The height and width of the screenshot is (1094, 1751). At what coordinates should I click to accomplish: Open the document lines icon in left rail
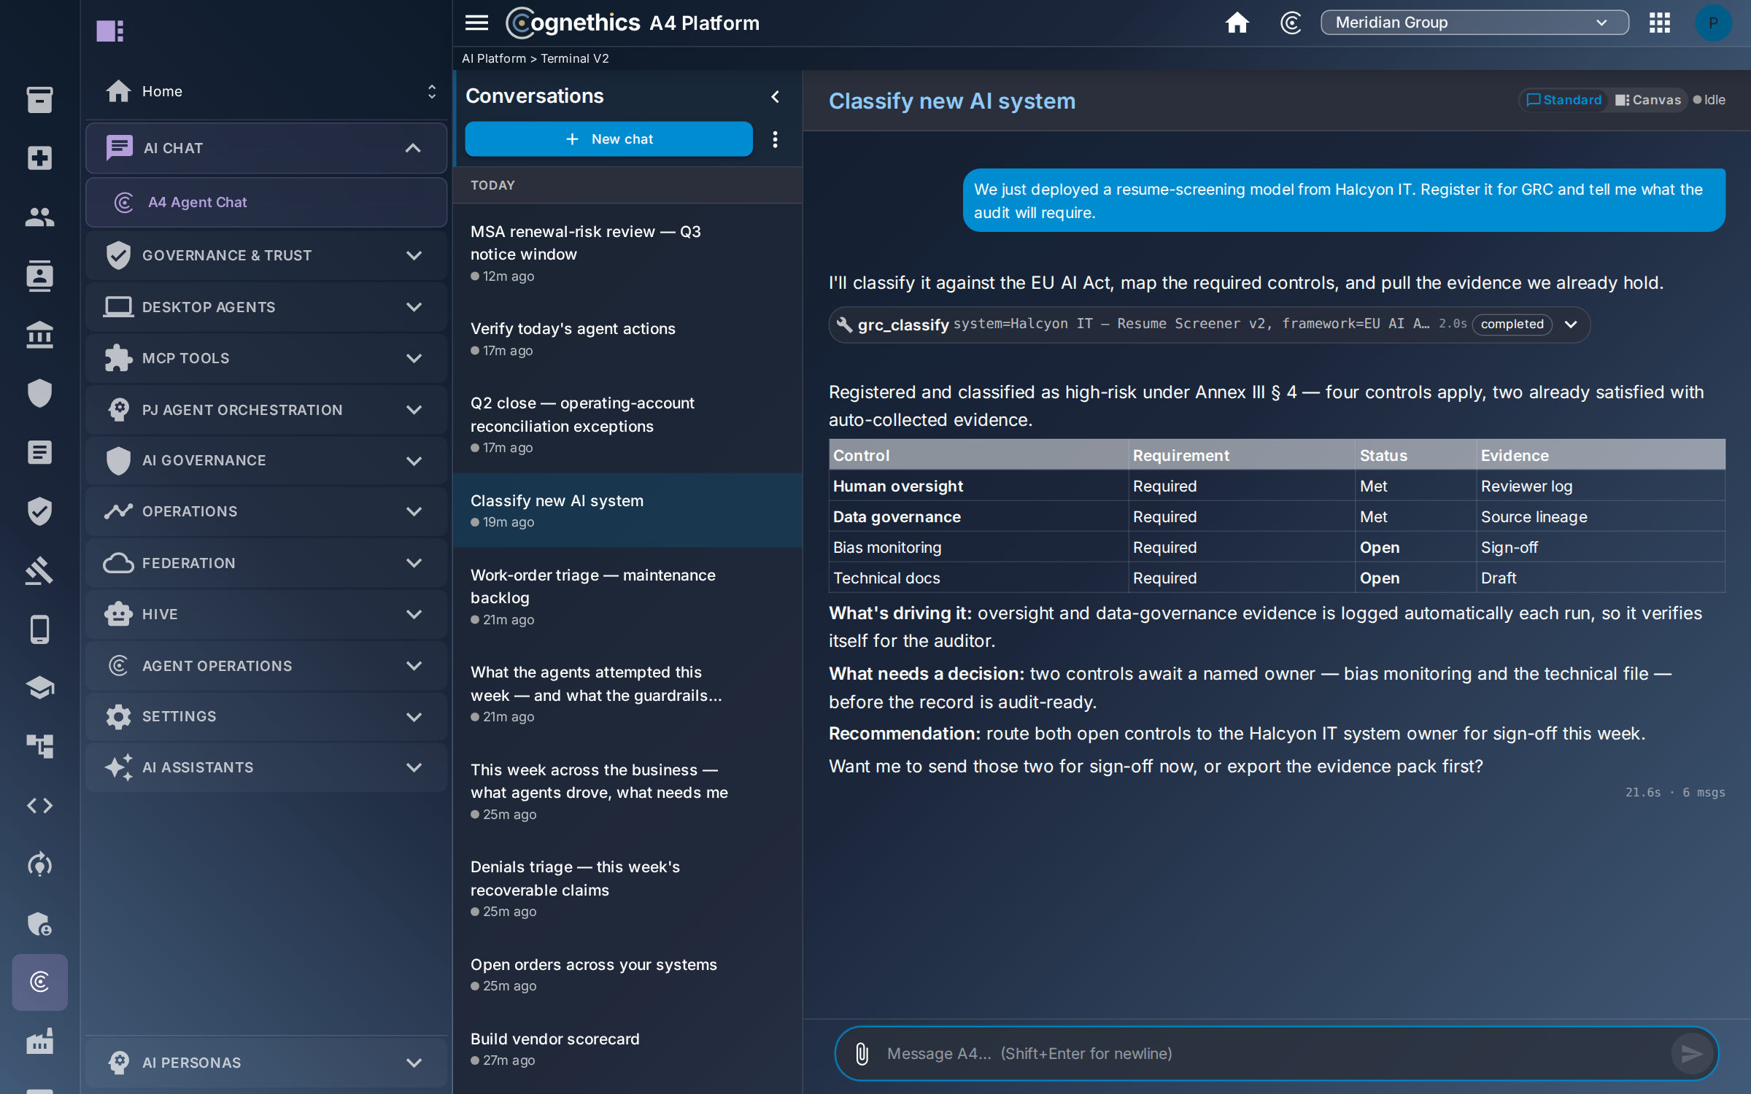tap(39, 452)
